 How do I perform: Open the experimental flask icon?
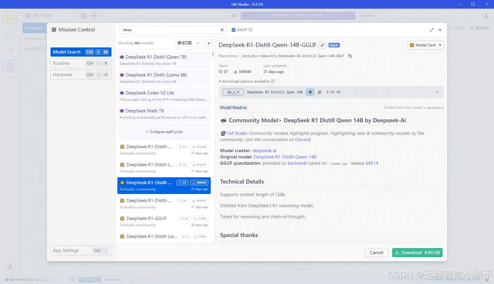[486, 16]
